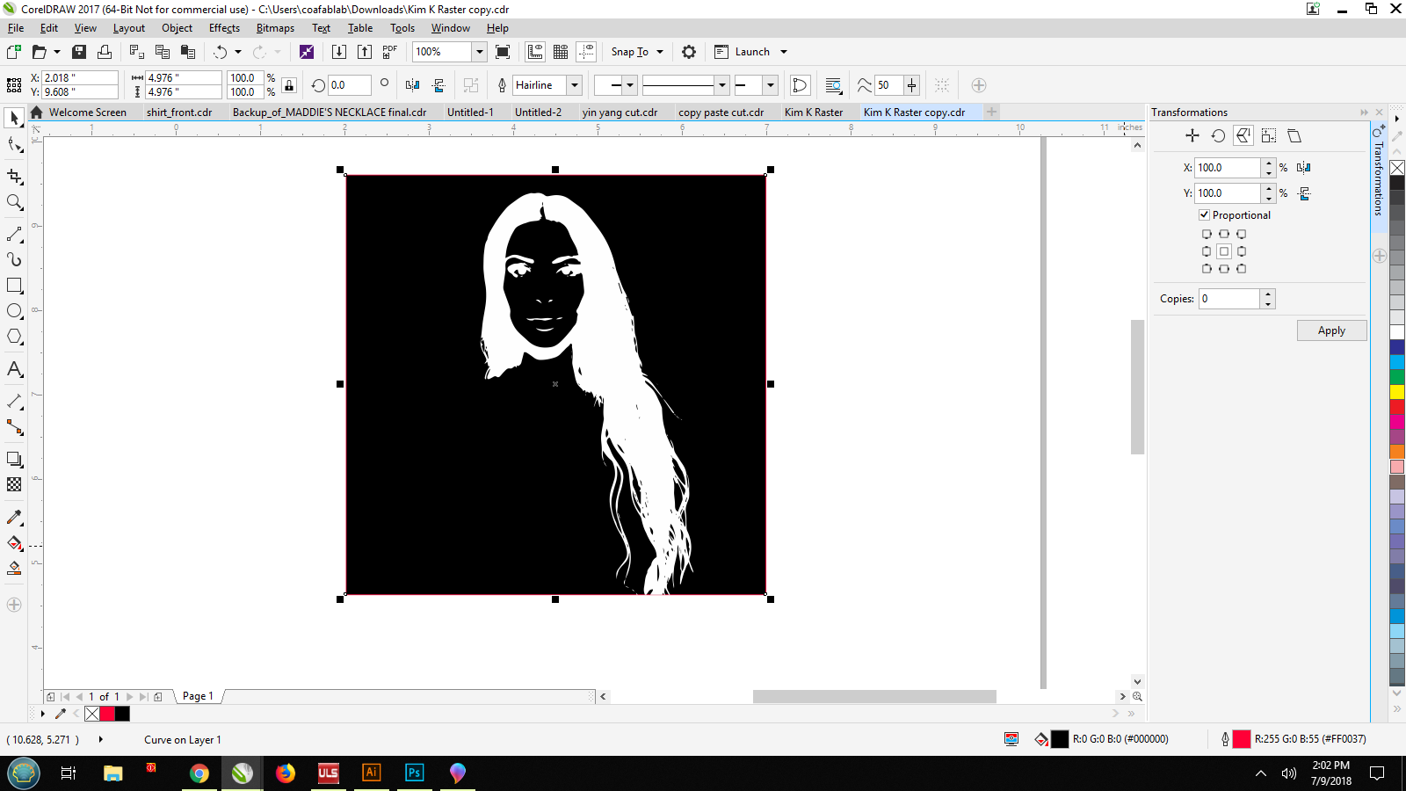Click the Import icon

click(x=338, y=52)
